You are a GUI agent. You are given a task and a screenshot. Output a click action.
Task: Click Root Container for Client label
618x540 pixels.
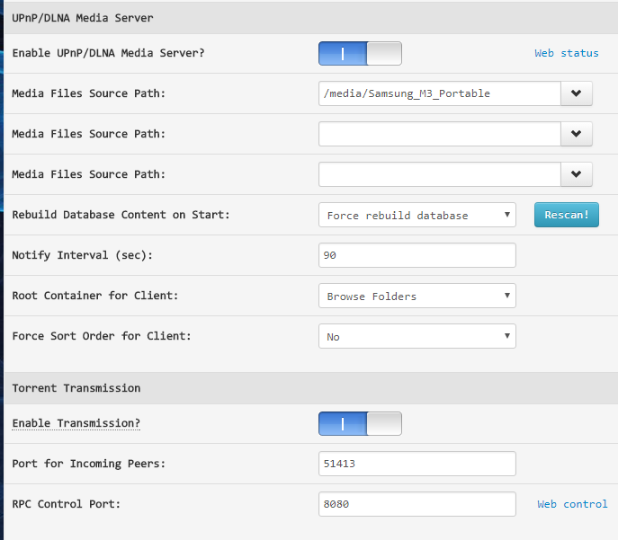coord(95,296)
